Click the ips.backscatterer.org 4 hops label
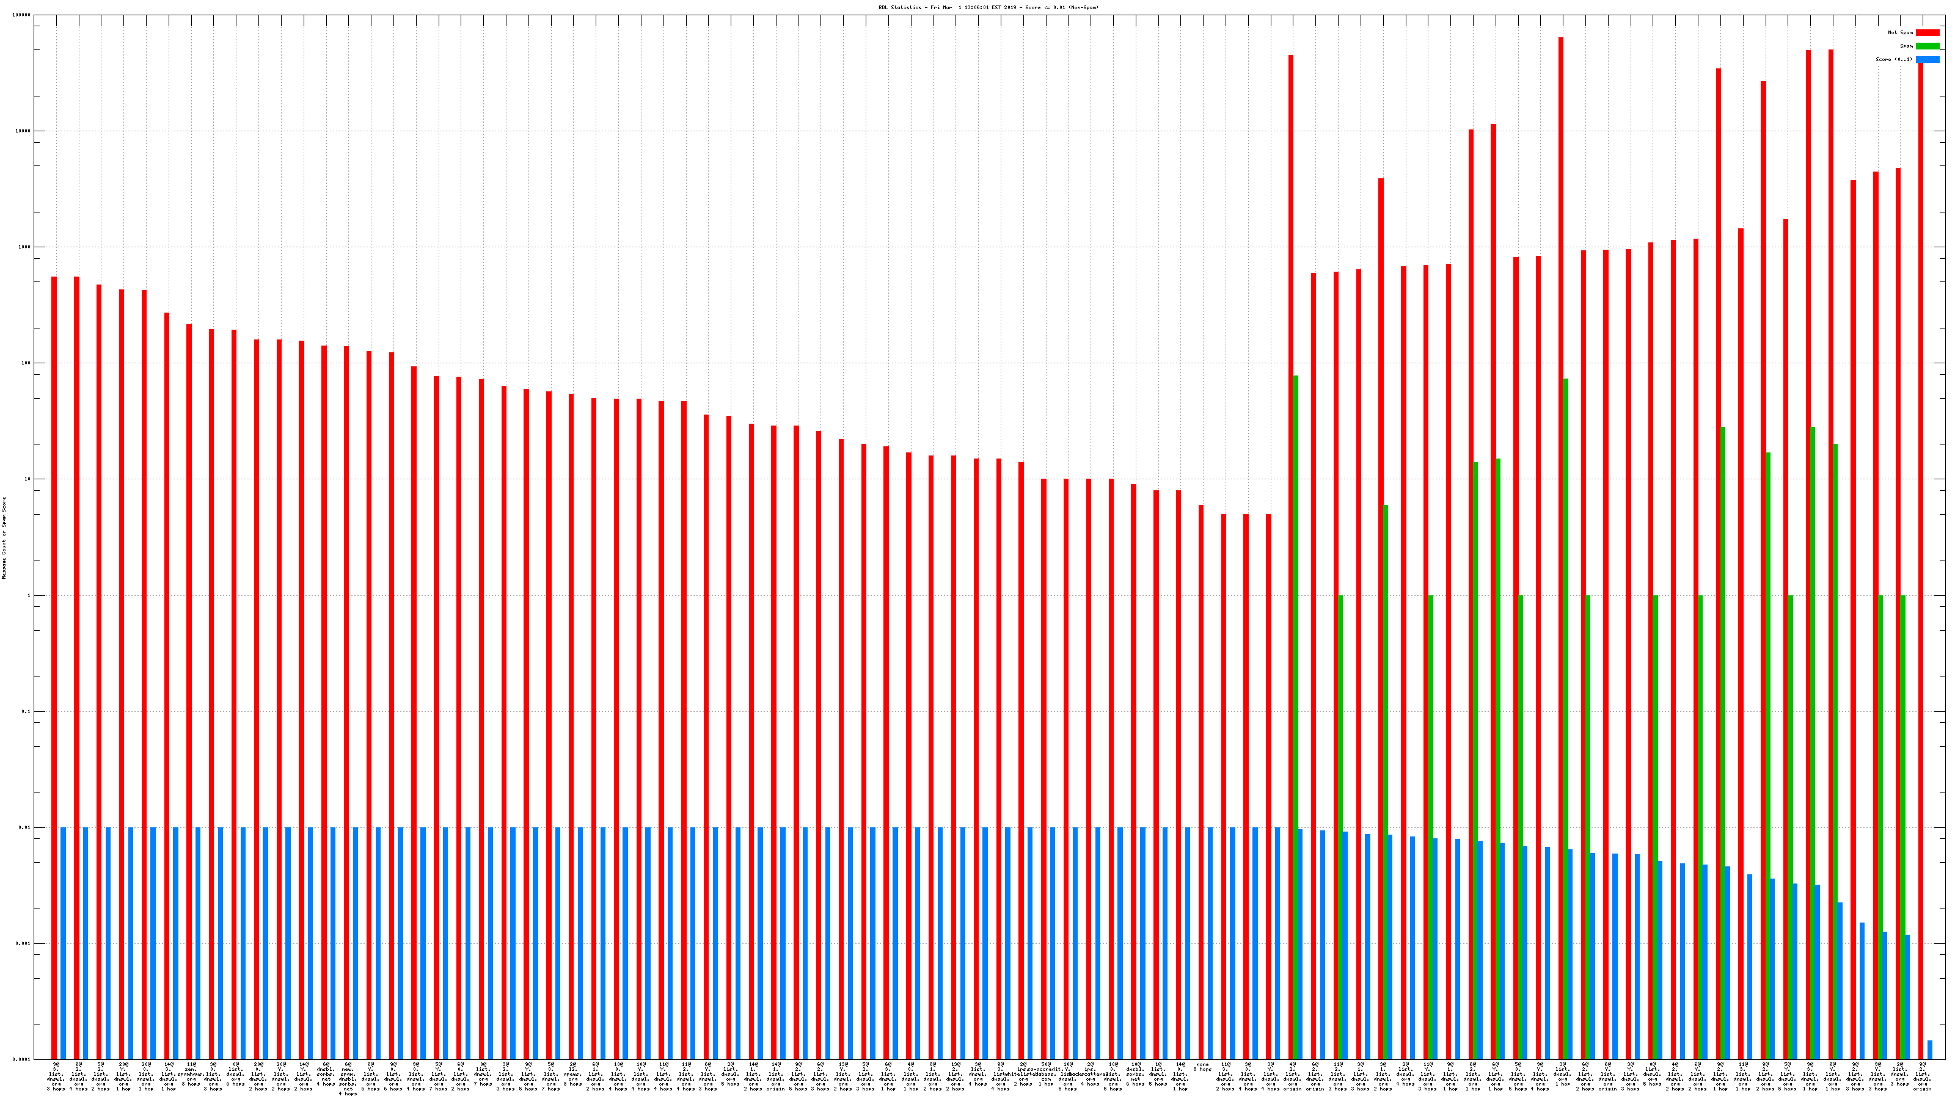The width and height of the screenshot is (1955, 1099). pos(1090,1074)
